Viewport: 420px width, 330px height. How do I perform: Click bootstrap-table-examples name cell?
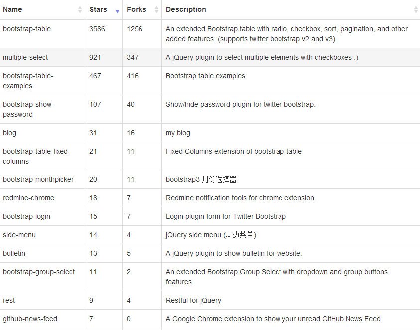(x=42, y=81)
